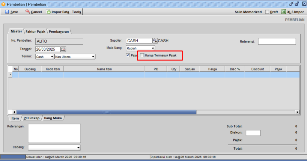Viewport: 307px width, 161px height.
Task: Click Salin Memorized button
Action: pyautogui.click(x=248, y=12)
